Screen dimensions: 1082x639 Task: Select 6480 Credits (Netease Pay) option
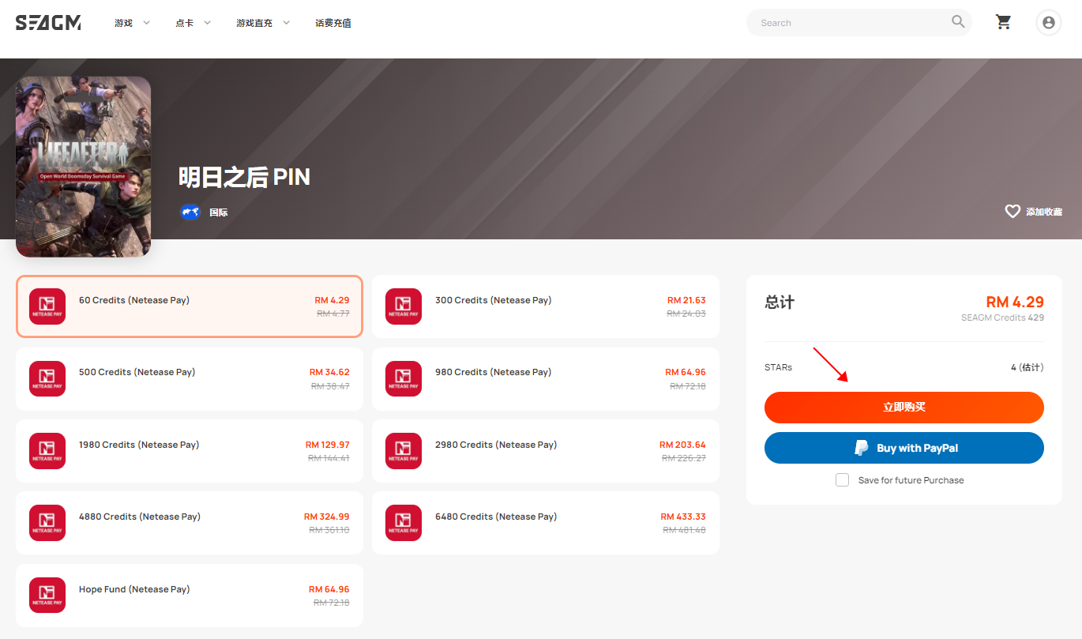pos(546,523)
